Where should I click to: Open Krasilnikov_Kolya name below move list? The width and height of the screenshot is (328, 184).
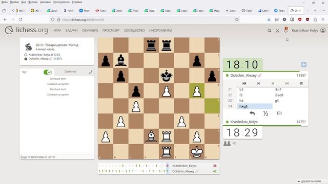point(244,122)
